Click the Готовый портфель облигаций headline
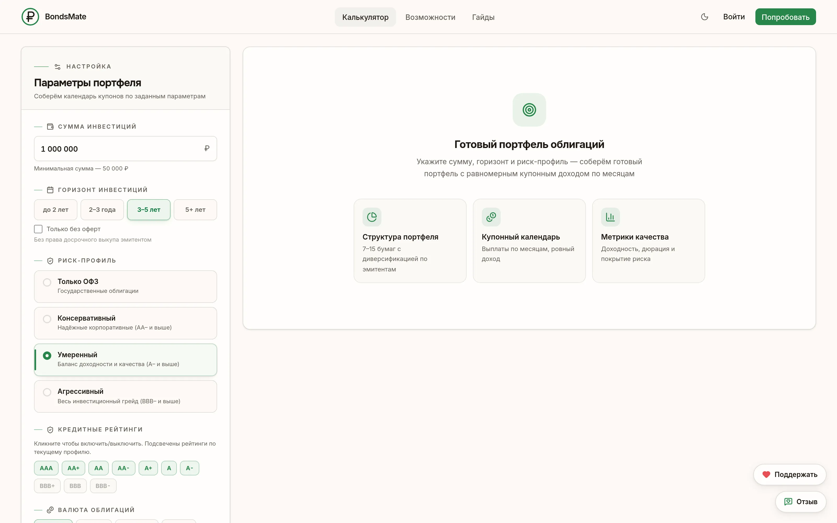 pos(529,144)
